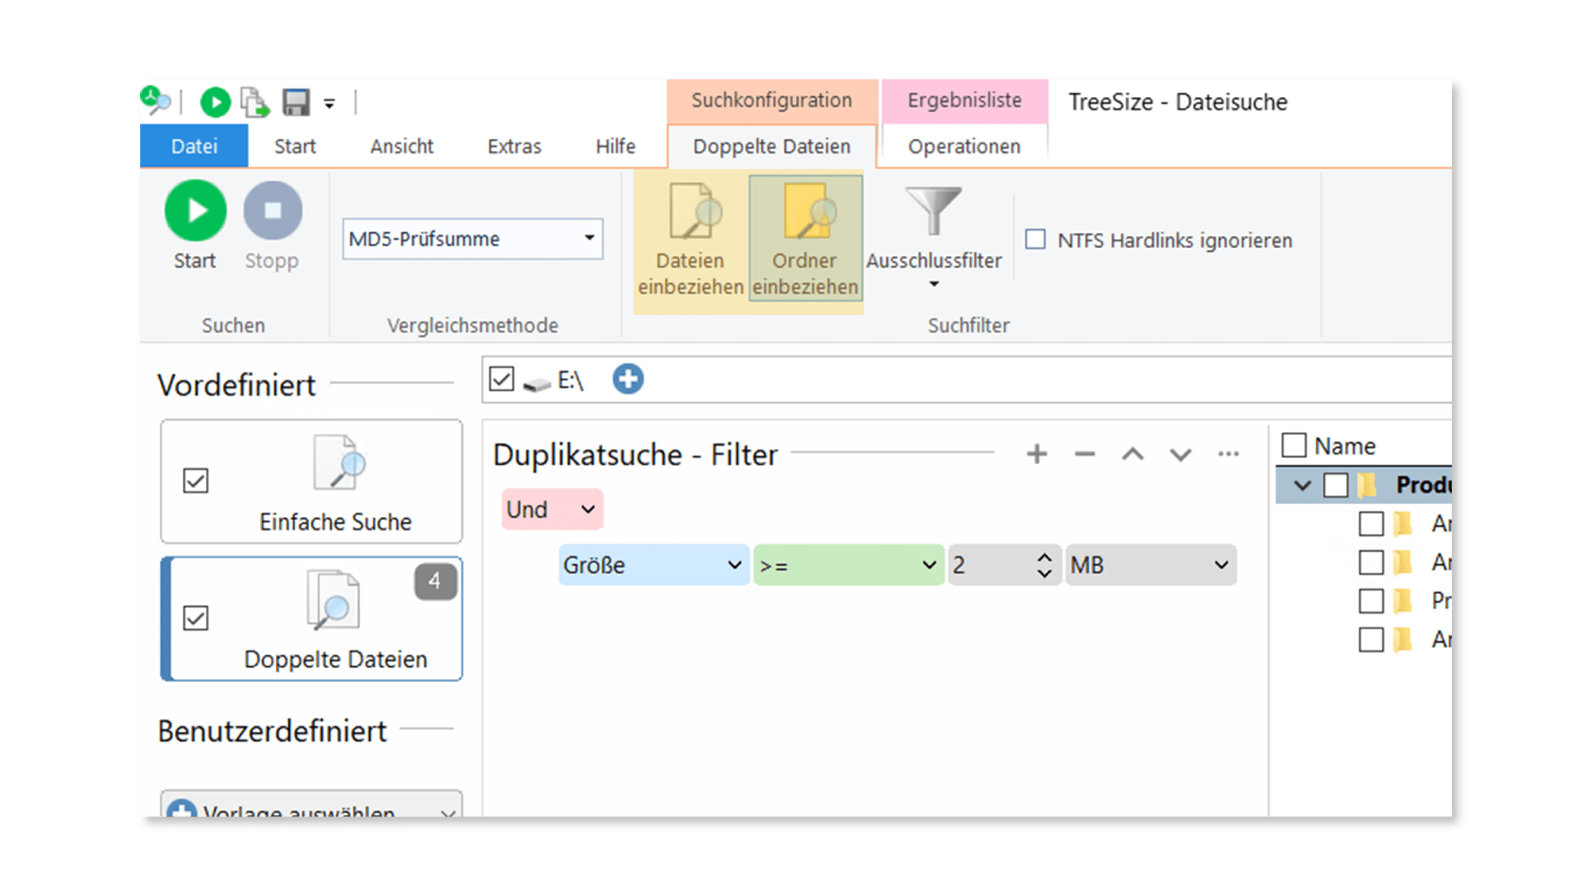The image size is (1592, 895).
Task: Move filter up with the up chevron
Action: pyautogui.click(x=1133, y=454)
